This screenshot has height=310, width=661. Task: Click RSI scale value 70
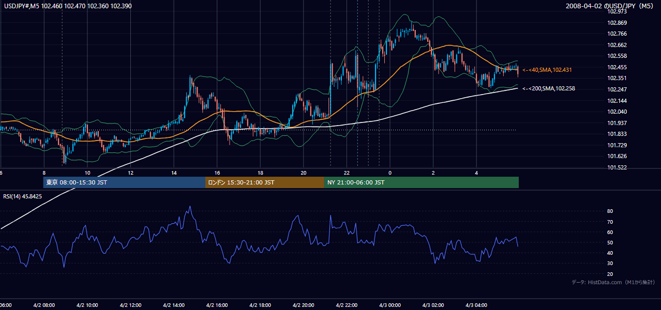(x=610, y=222)
